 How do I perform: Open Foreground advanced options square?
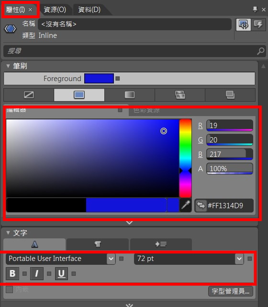pos(117,78)
